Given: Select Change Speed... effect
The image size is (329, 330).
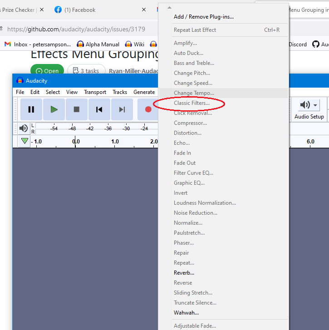Looking at the screenshot, I should click(x=223, y=83).
